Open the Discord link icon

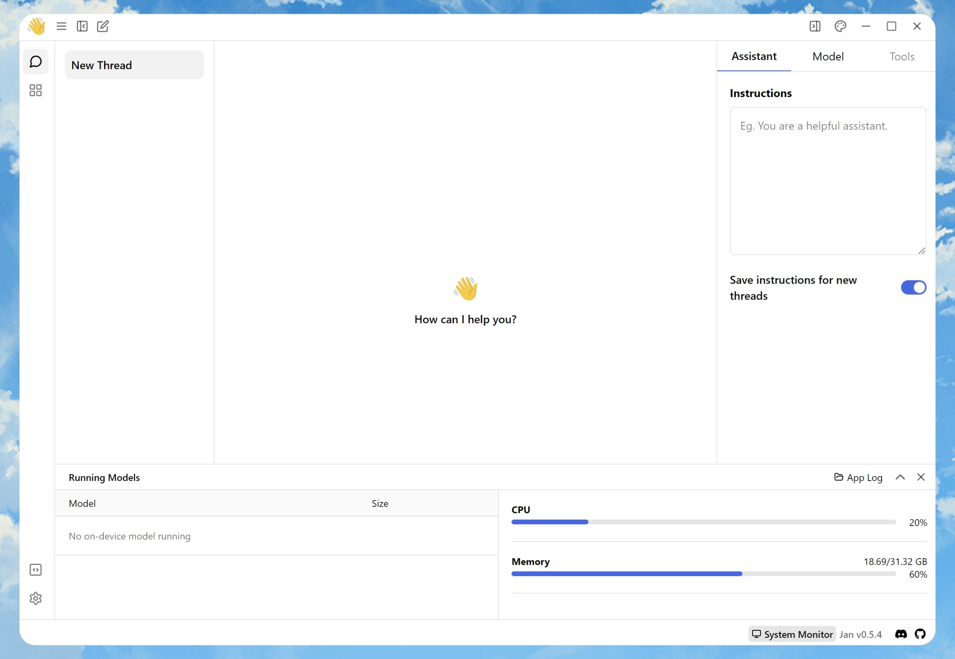click(x=901, y=634)
